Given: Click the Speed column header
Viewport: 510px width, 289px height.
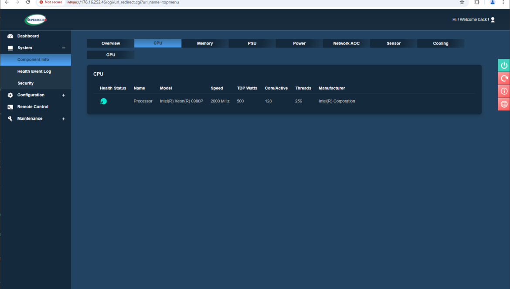Looking at the screenshot, I should coord(217,88).
